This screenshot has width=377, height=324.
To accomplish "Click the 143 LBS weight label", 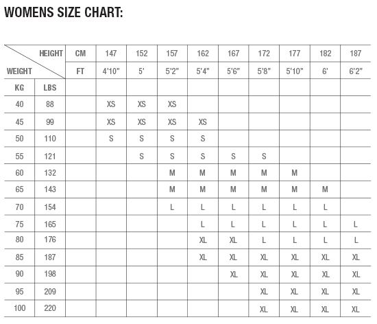I will click(x=50, y=189).
